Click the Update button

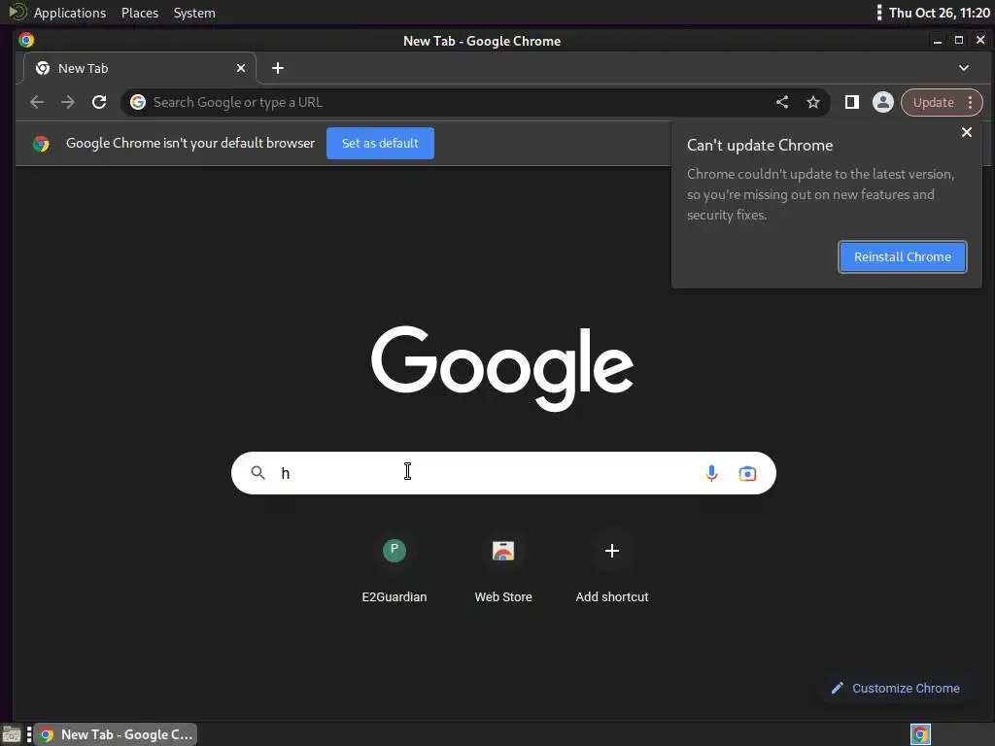click(x=934, y=102)
